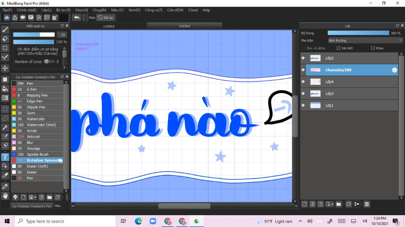Click the brush cloud download icon

pyautogui.click(x=15, y=197)
